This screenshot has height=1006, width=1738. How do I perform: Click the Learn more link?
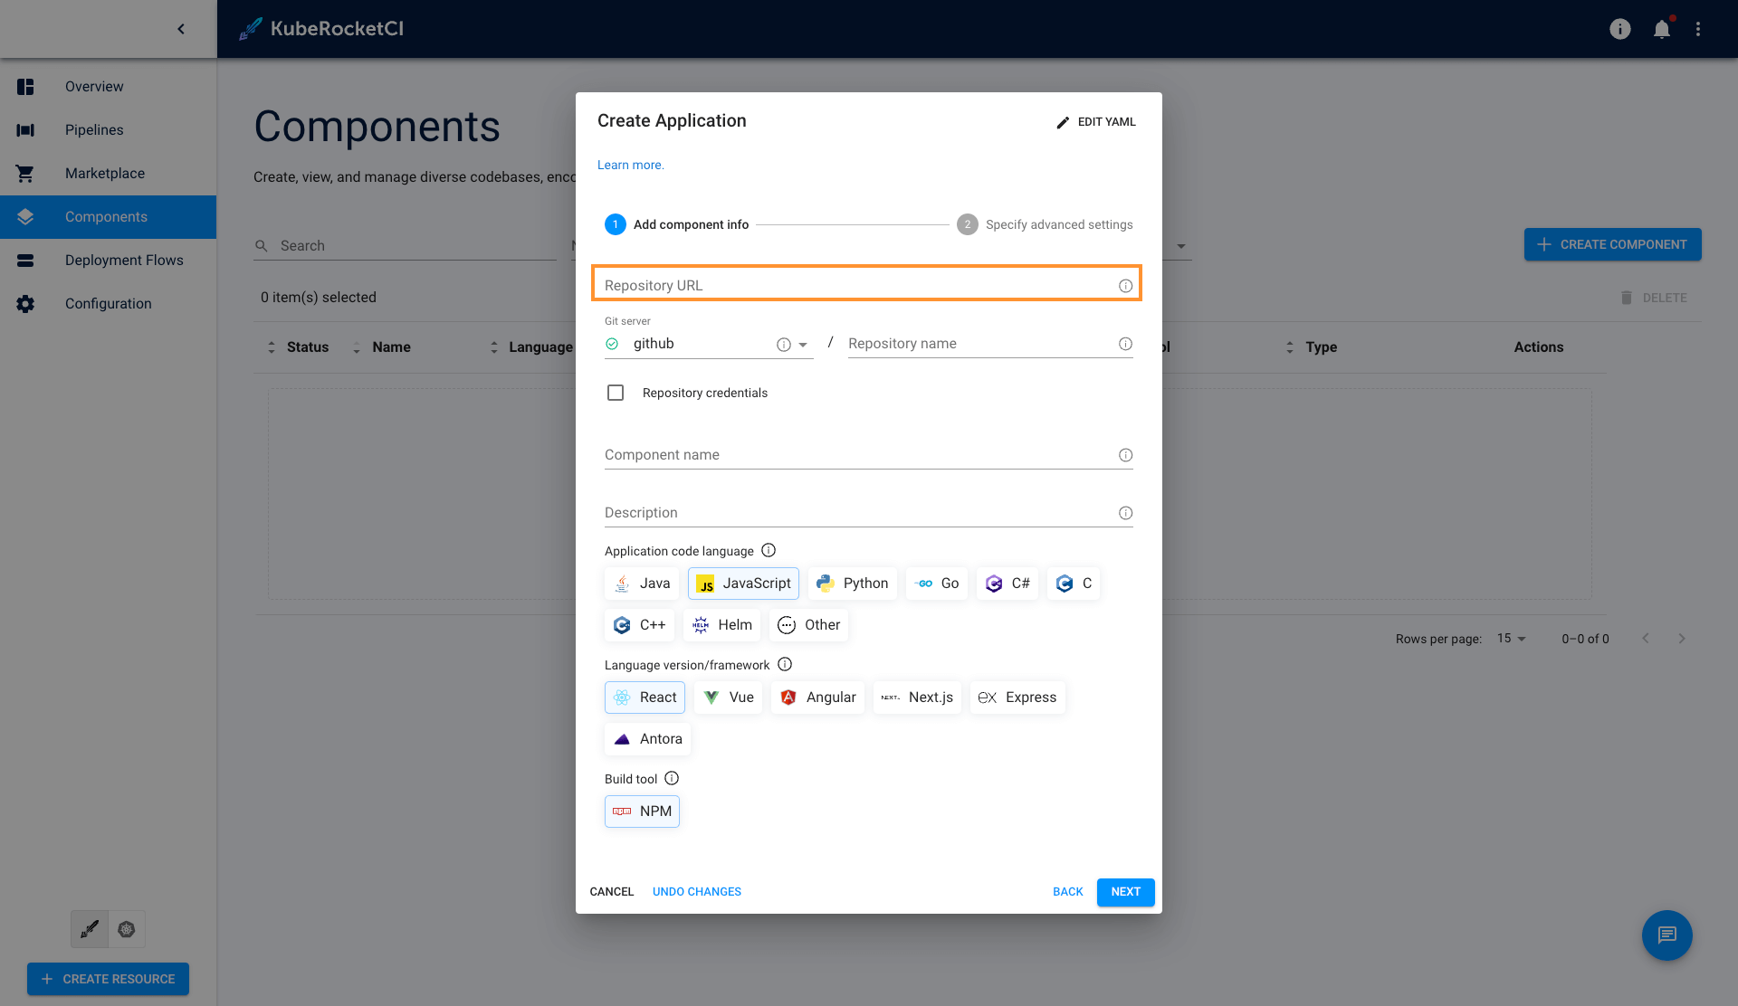(631, 164)
